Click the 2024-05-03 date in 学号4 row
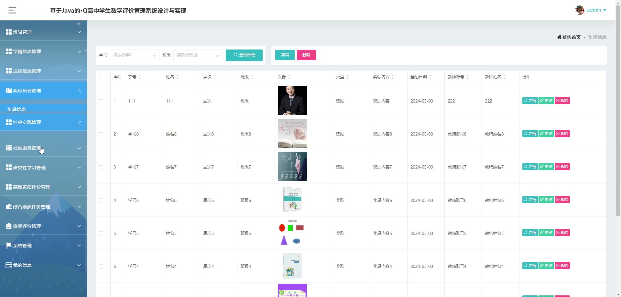Screen dimensions: 621x297 click(422, 267)
